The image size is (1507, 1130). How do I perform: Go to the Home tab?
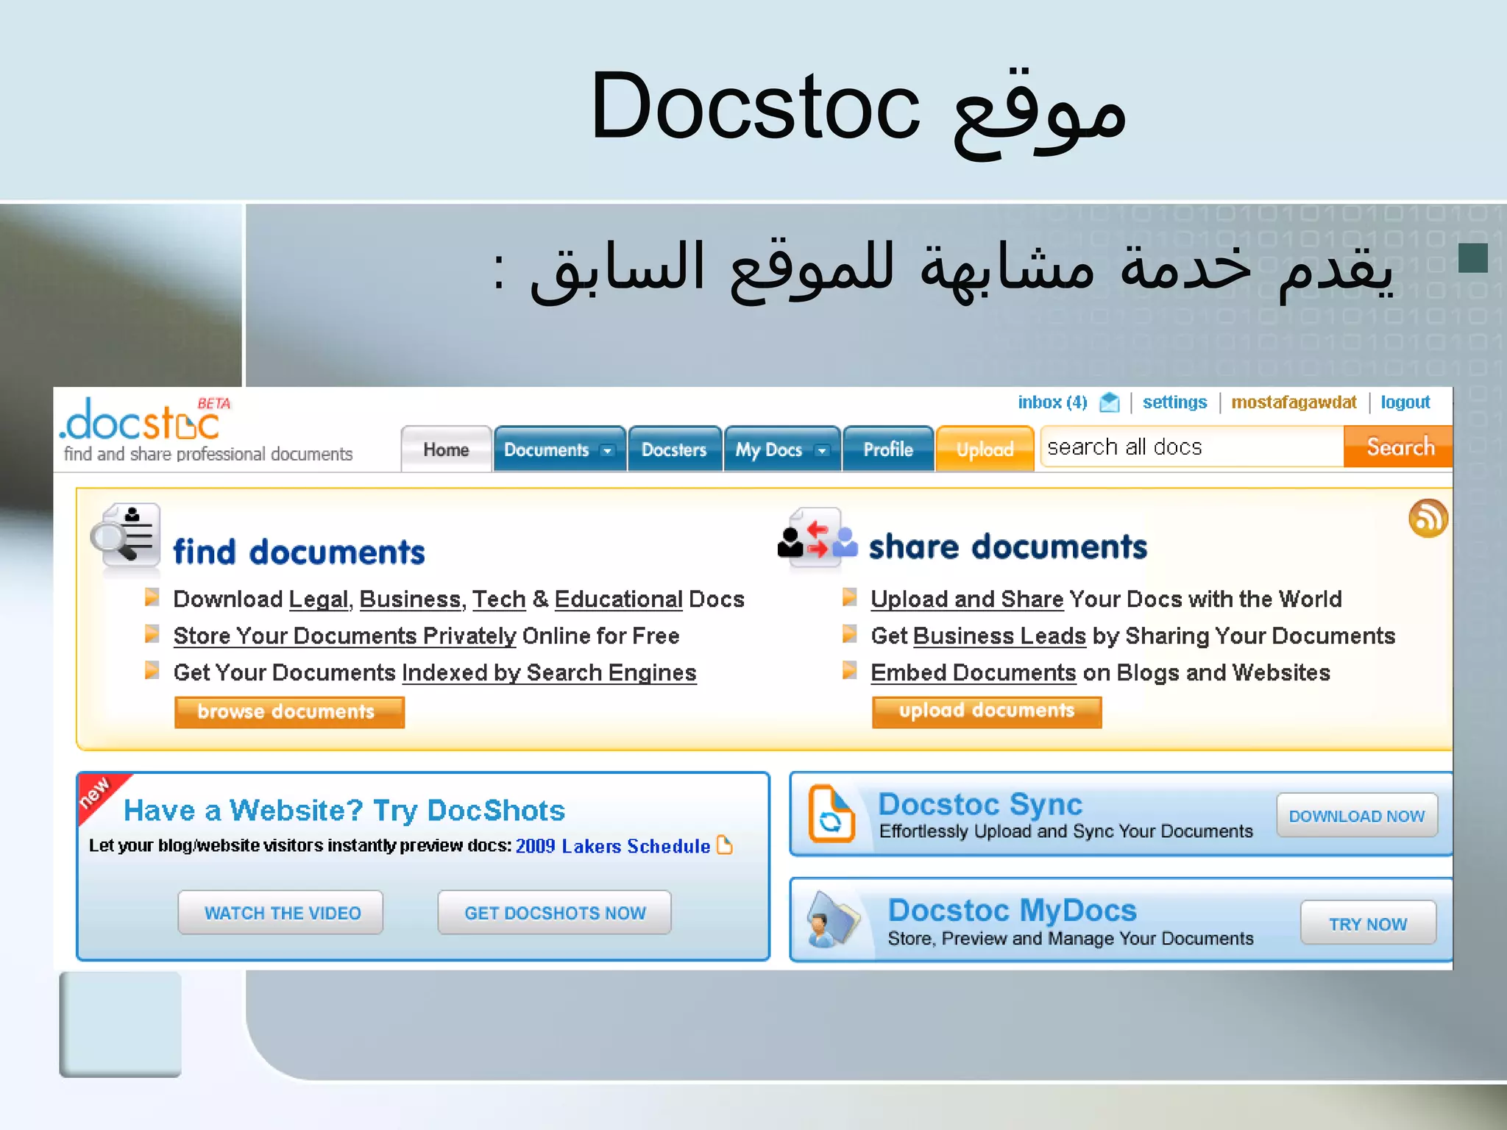(x=446, y=449)
